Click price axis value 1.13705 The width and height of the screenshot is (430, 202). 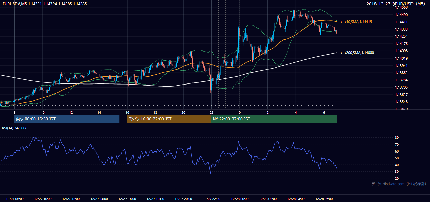pyautogui.click(x=402, y=87)
